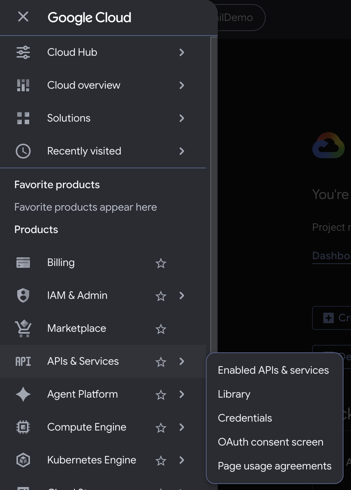Click the Cloud overview icon

(x=23, y=85)
